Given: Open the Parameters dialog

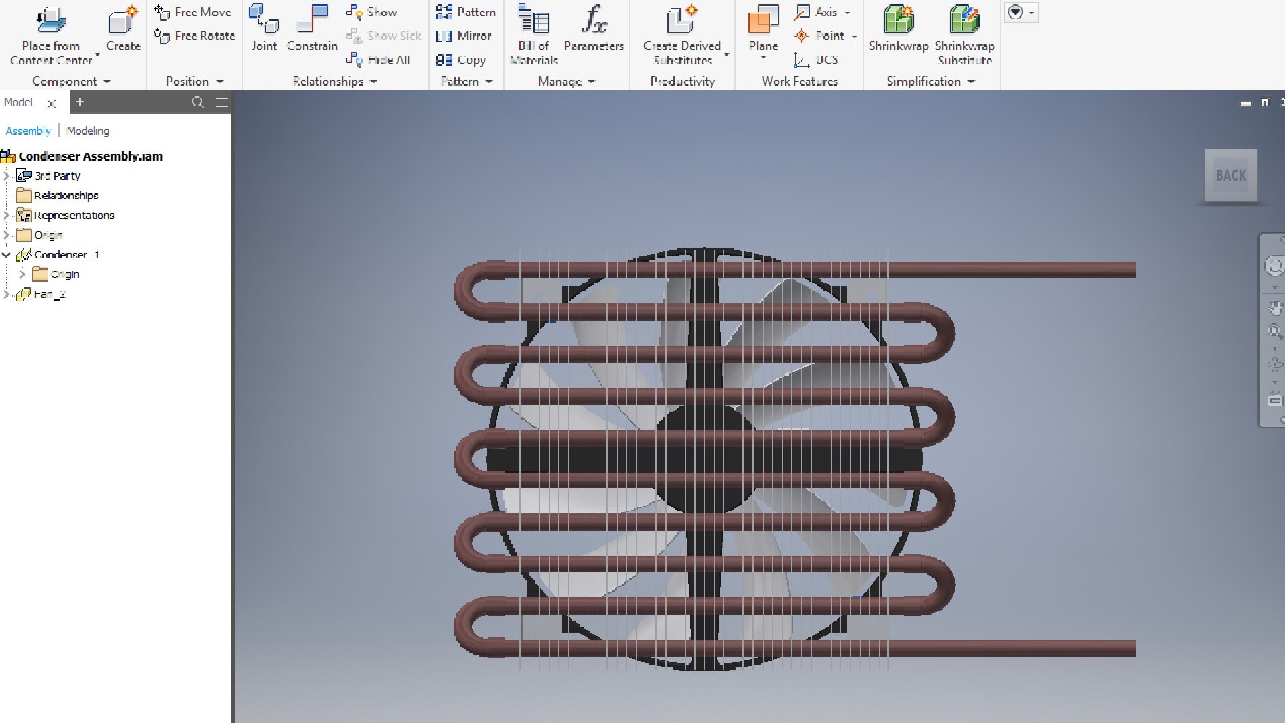Looking at the screenshot, I should [x=594, y=28].
